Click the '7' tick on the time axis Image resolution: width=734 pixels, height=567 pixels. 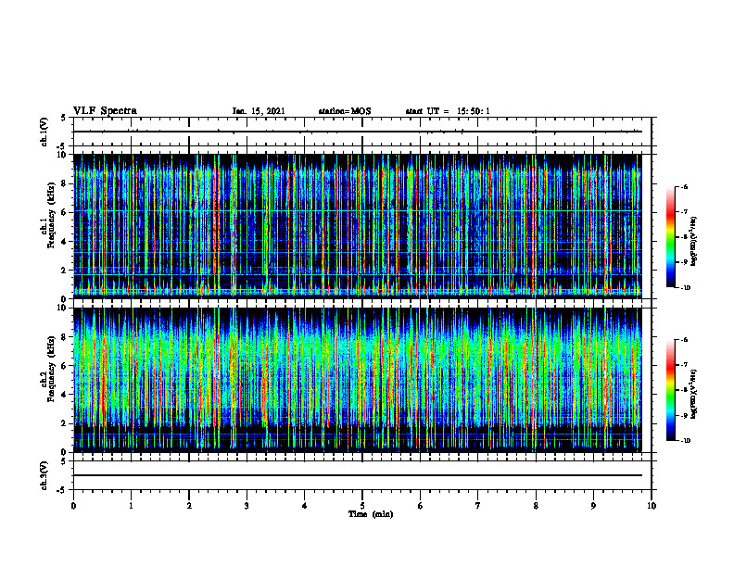coord(478,506)
